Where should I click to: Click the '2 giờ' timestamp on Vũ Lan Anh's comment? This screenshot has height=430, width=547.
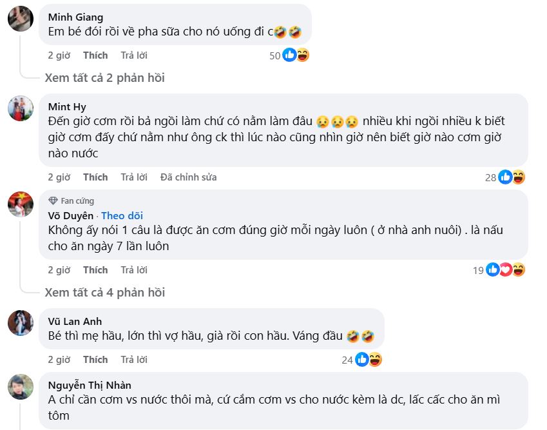[x=59, y=360]
